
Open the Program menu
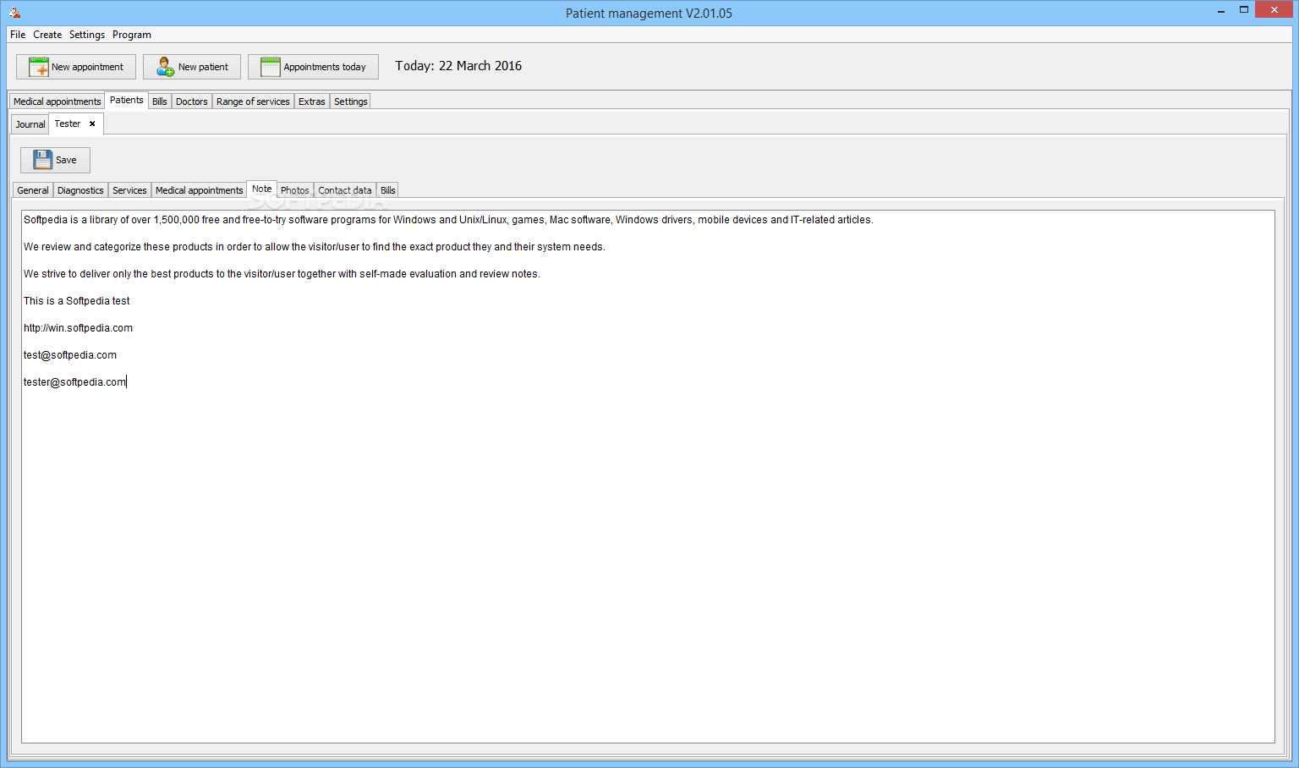tap(132, 35)
